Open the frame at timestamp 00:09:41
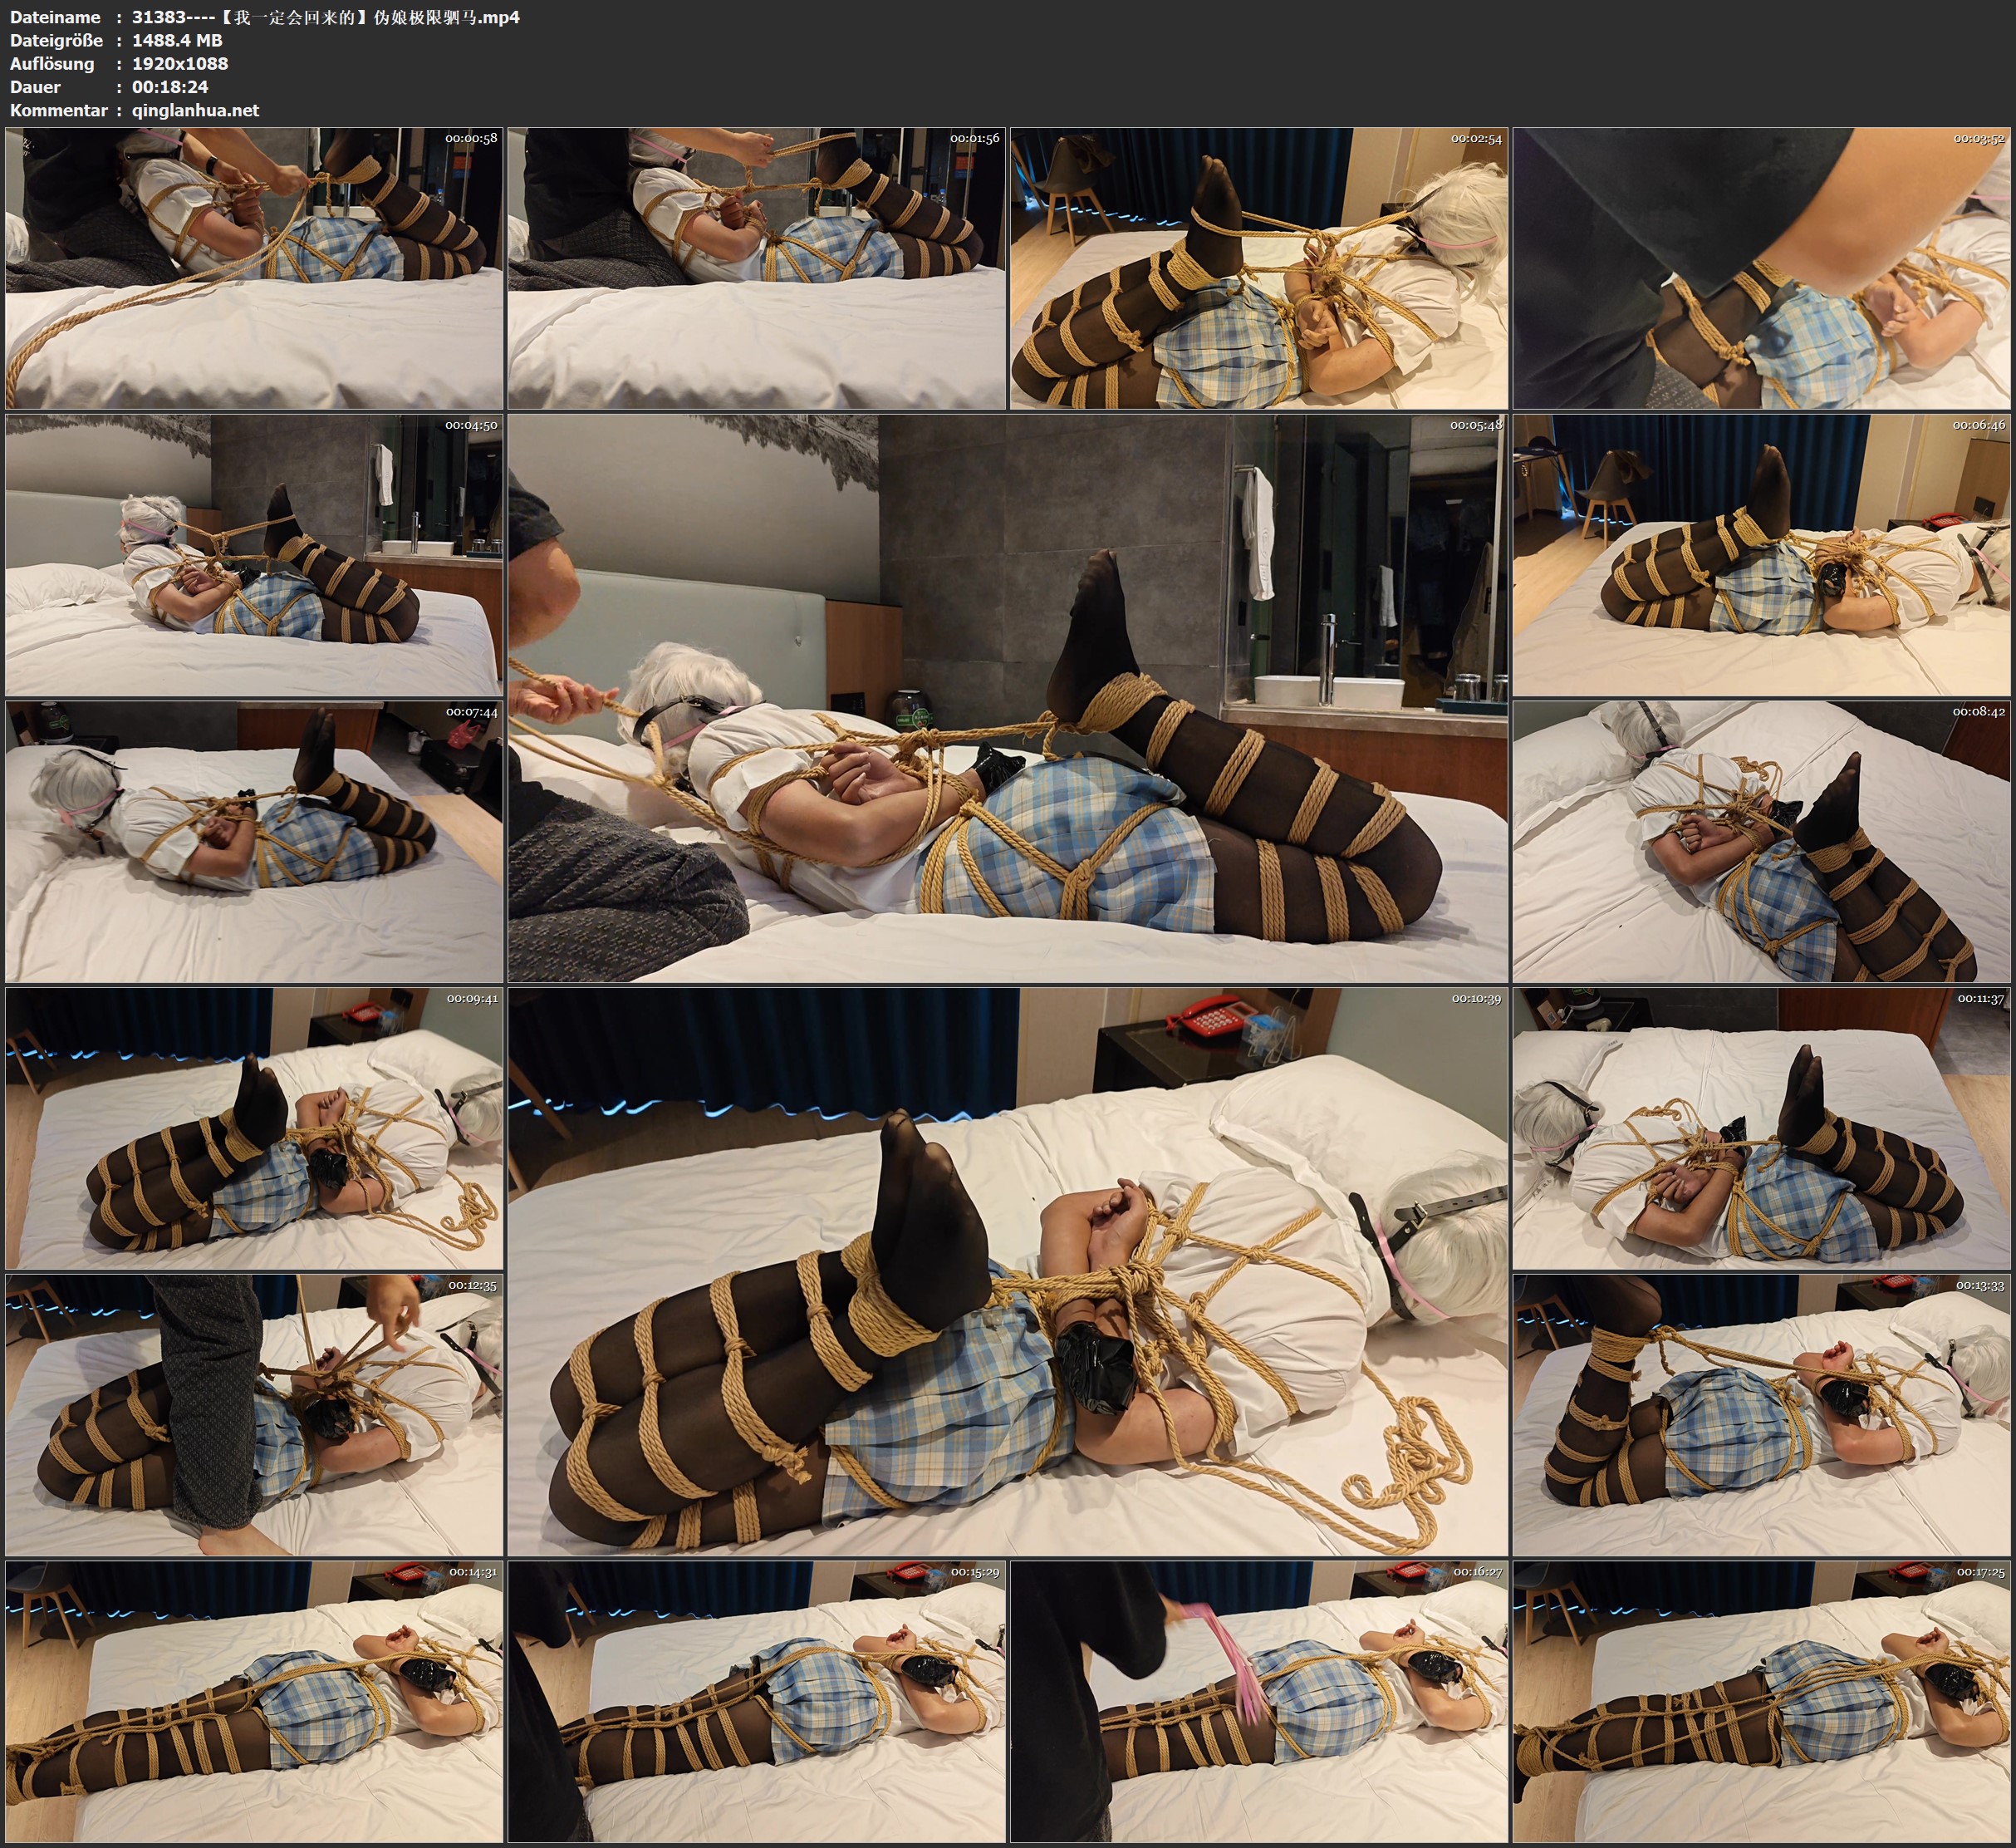Viewport: 2016px width, 1848px height. point(254,1128)
